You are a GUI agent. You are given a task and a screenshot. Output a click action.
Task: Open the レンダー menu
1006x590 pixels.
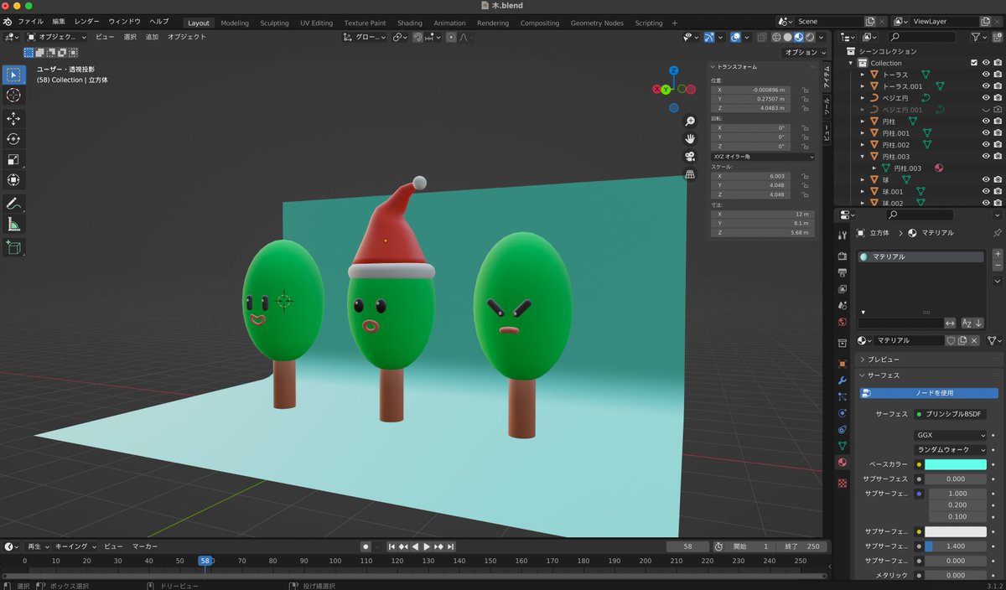pyautogui.click(x=86, y=21)
